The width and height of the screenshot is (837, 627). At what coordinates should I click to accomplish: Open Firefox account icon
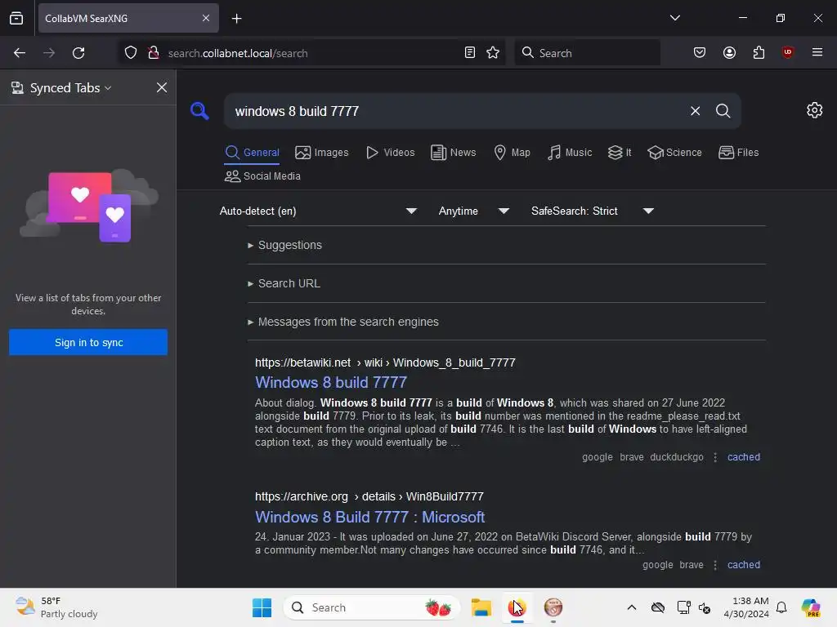(729, 53)
